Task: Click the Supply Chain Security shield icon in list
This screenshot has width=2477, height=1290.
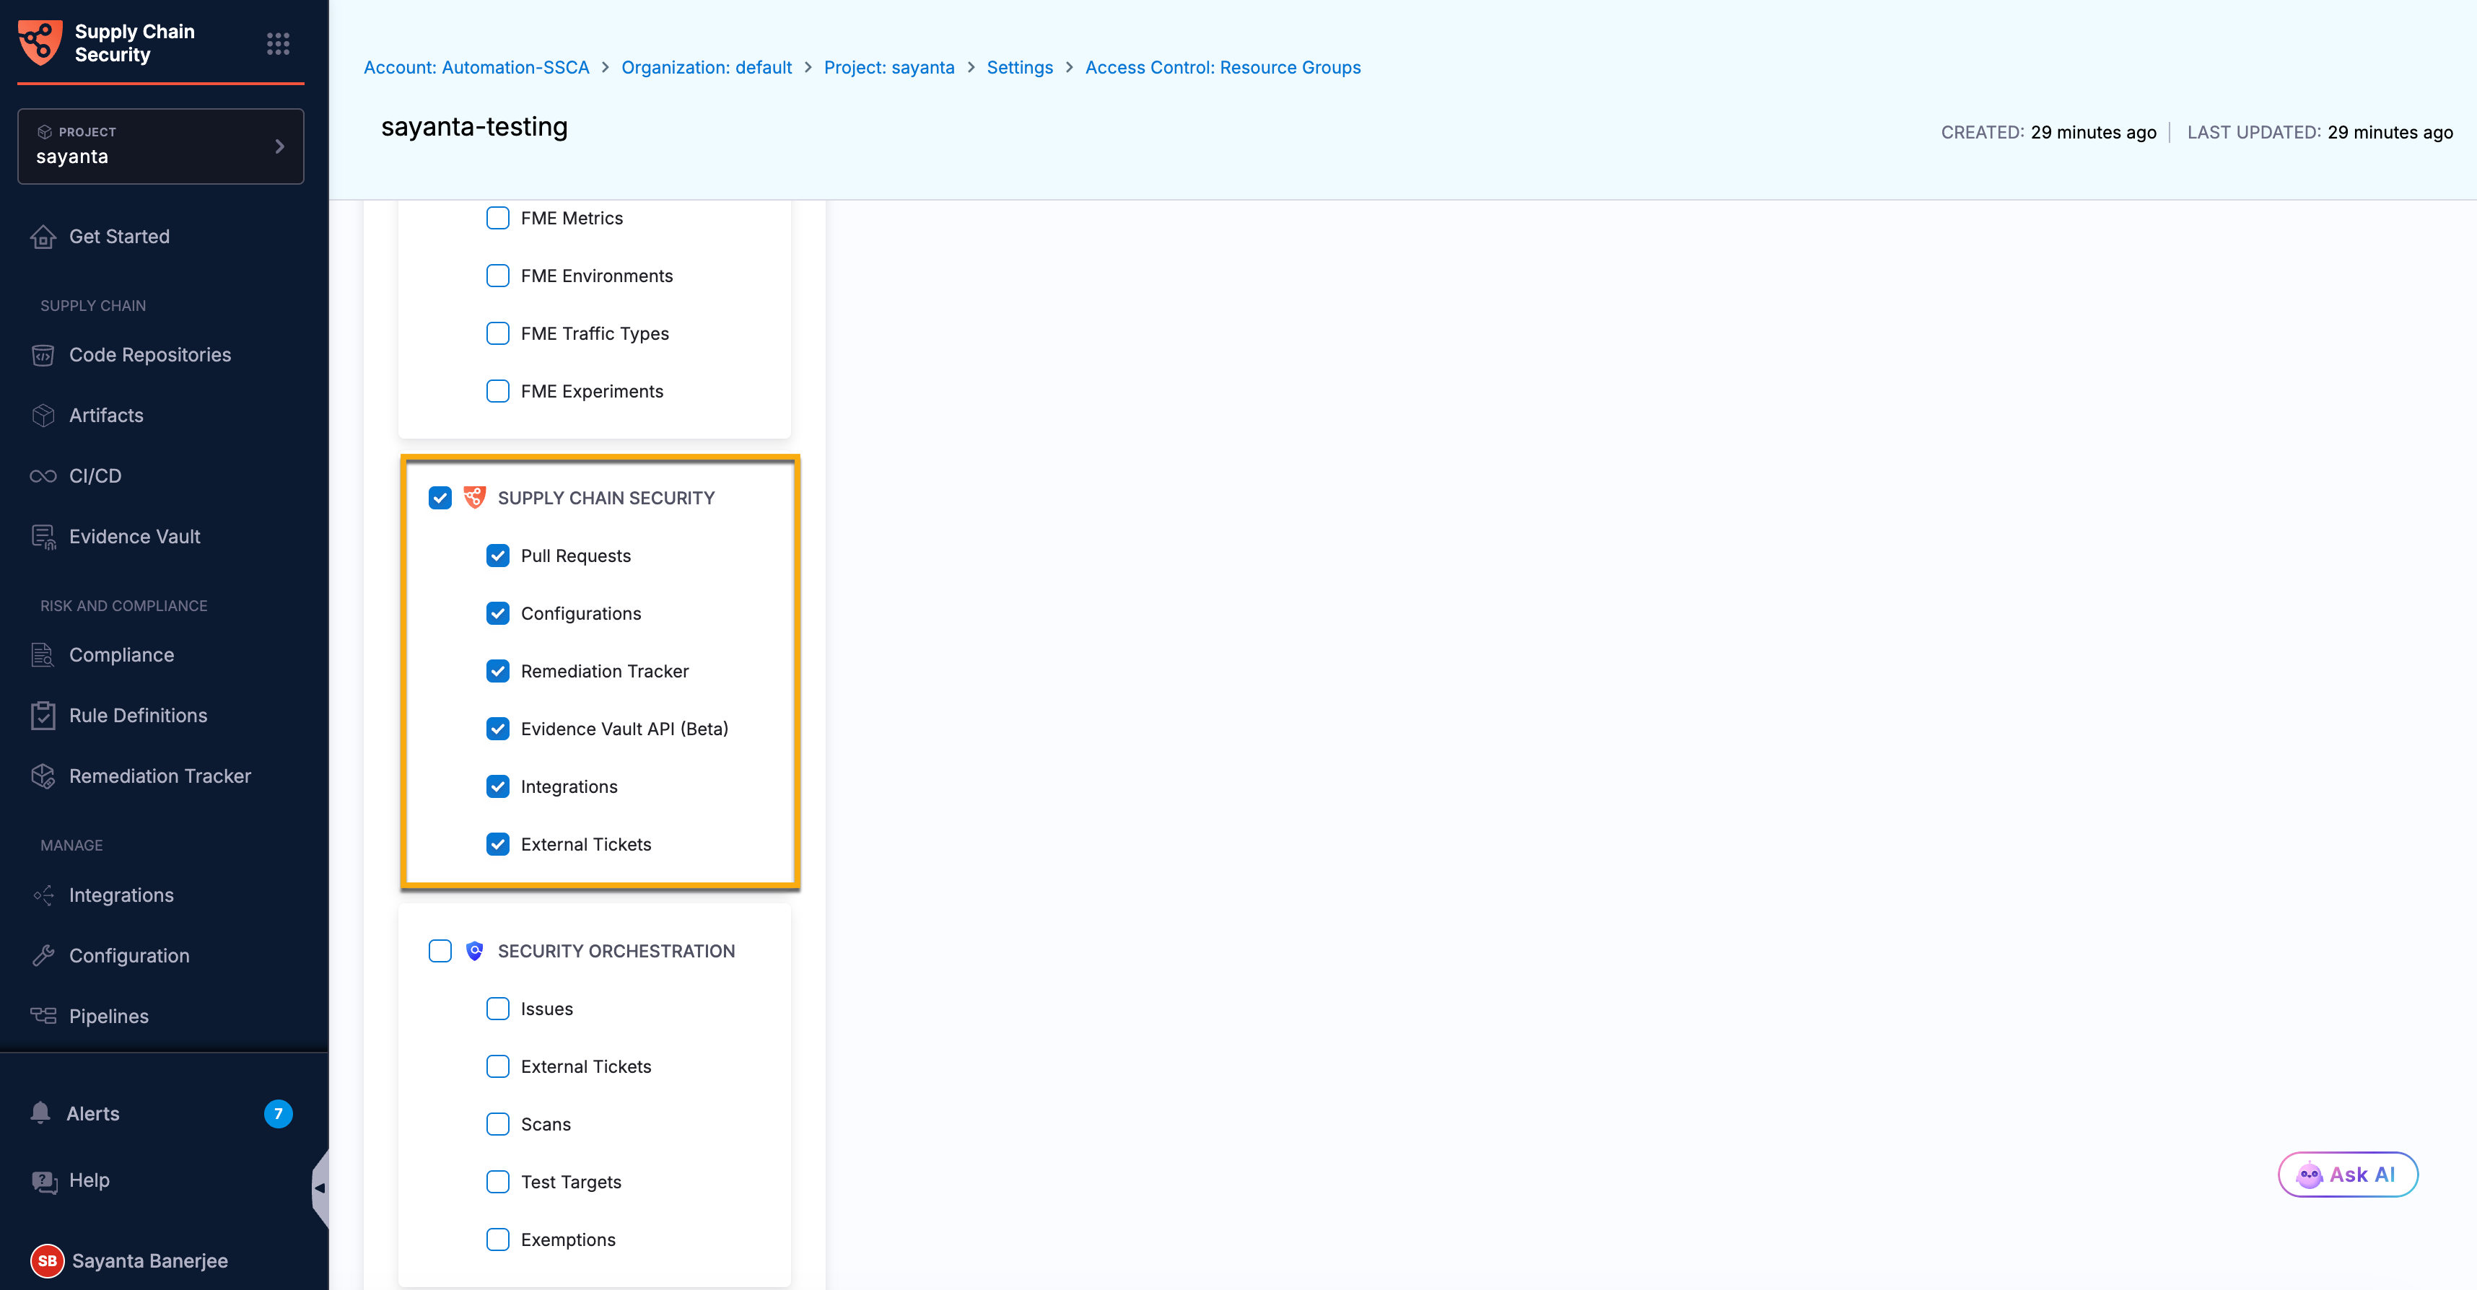Action: click(475, 498)
